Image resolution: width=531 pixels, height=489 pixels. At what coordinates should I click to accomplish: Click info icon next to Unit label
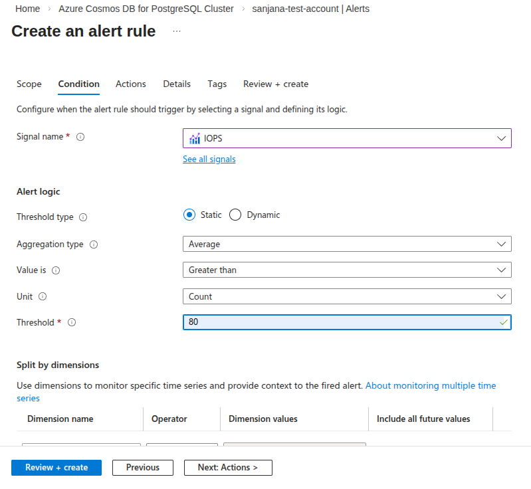coord(43,296)
